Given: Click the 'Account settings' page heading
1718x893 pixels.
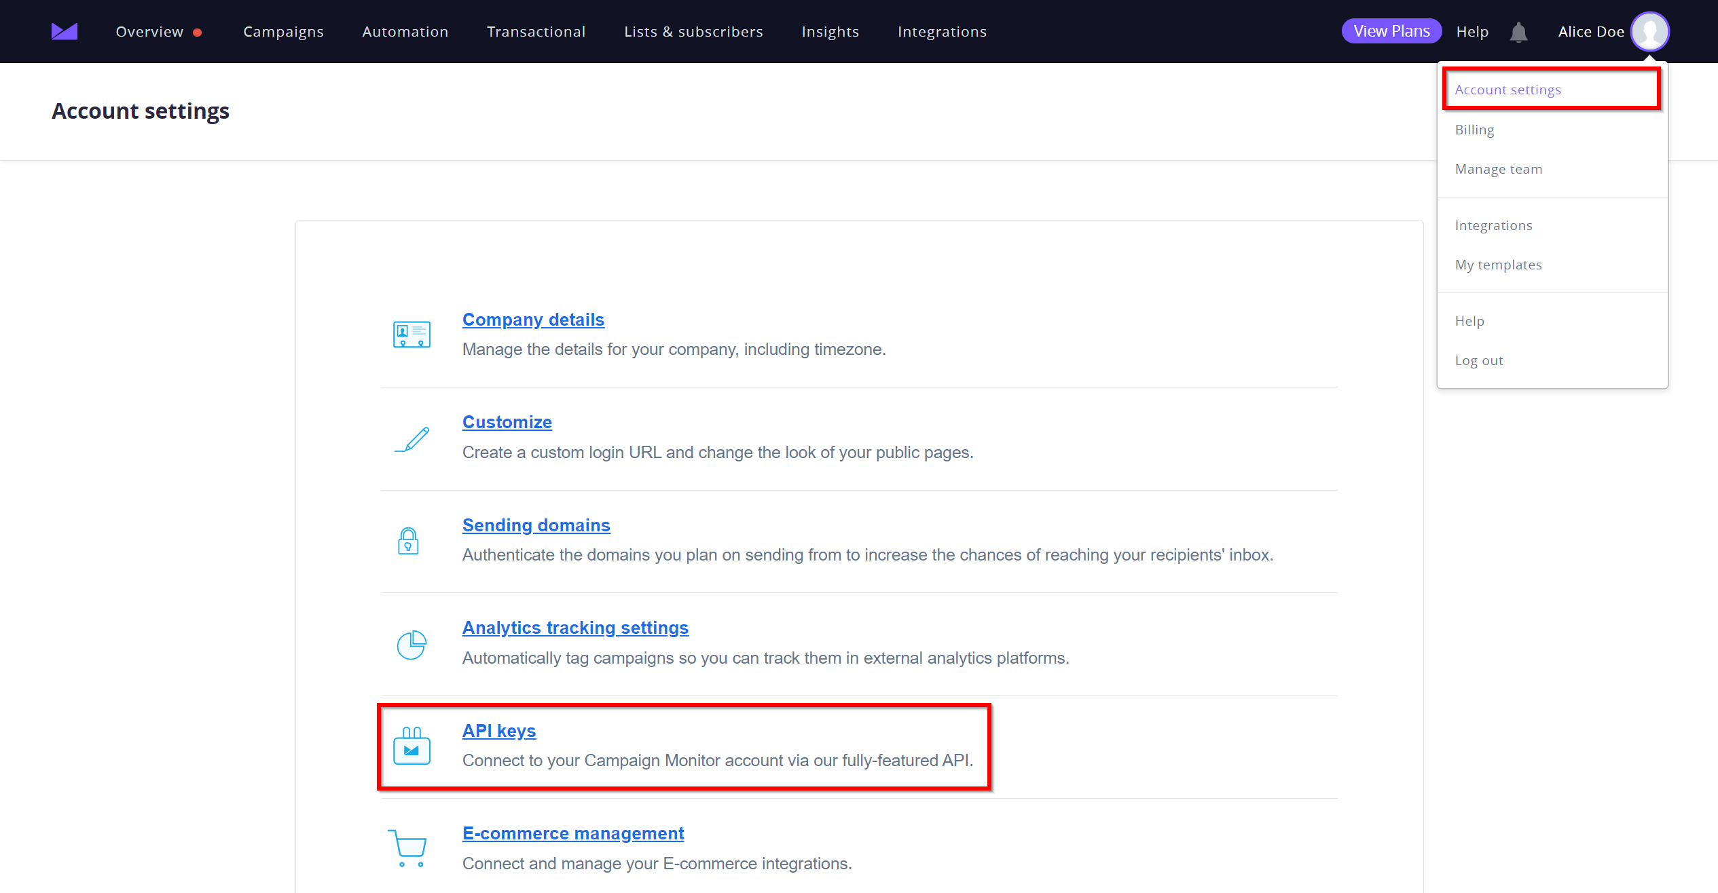Looking at the screenshot, I should click(x=141, y=111).
